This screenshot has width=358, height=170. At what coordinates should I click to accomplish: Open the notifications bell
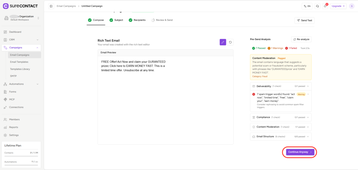[325, 6]
